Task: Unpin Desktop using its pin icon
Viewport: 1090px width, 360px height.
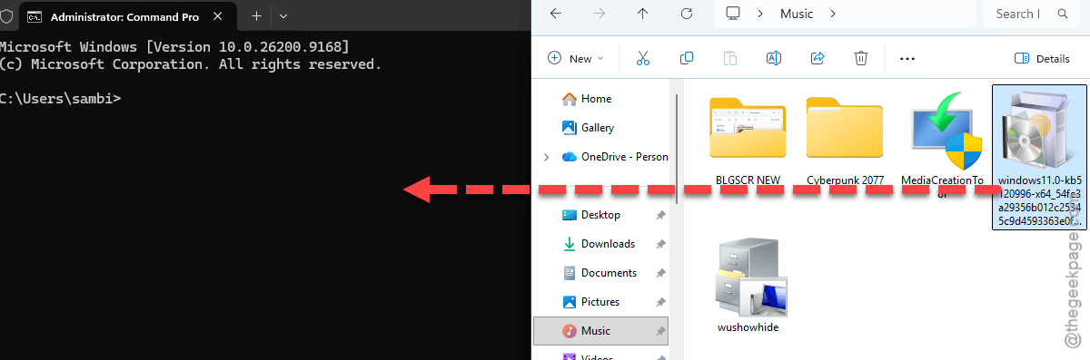Action: 660,215
